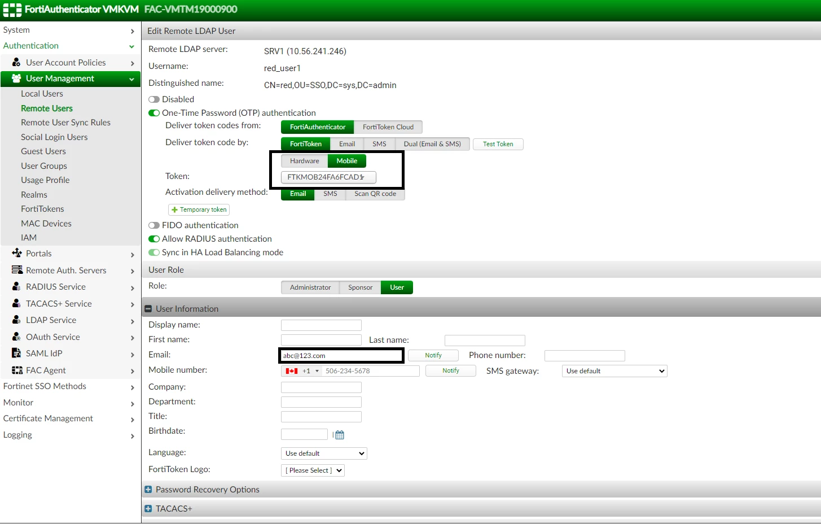Click the Temporary token plus button

click(199, 210)
